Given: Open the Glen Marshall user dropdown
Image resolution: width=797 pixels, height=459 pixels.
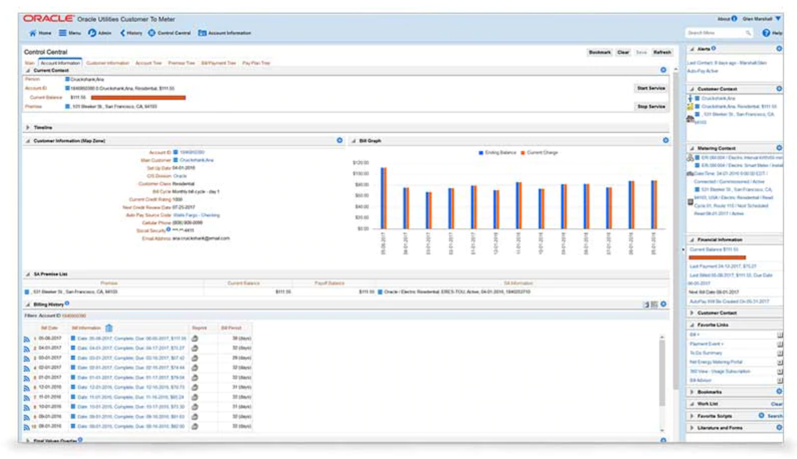Looking at the screenshot, I should (761, 19).
